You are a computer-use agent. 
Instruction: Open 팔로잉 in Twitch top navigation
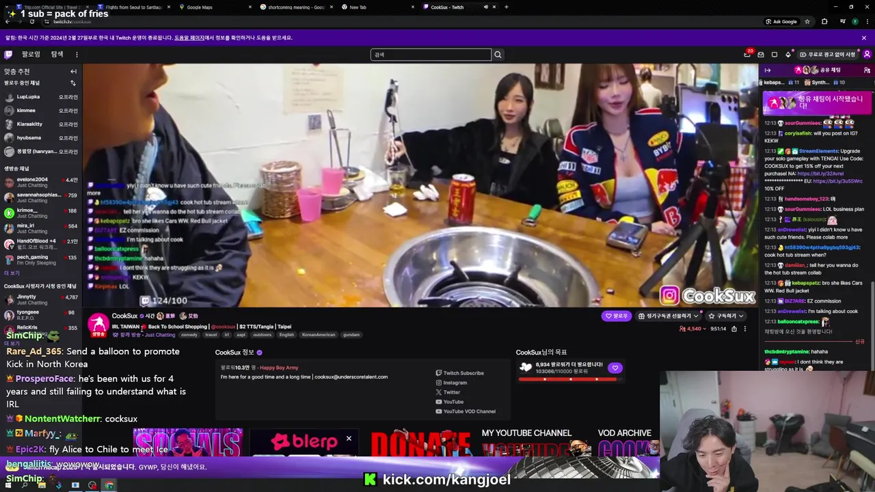(31, 55)
